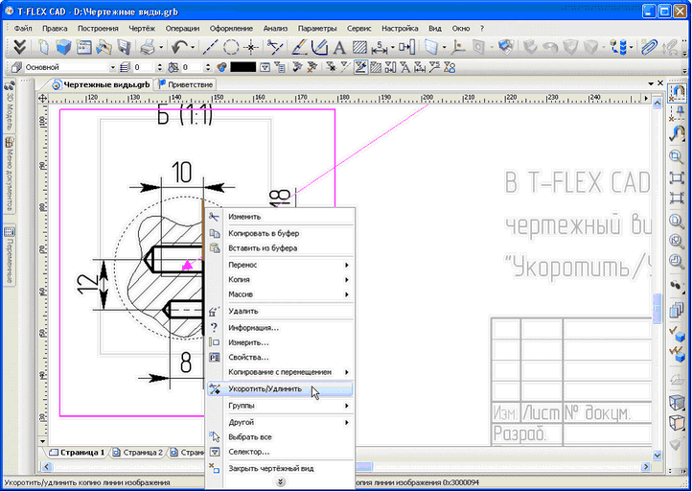Click the pin icon on right toolbar
Viewport: 692px width, 492px height.
click(x=676, y=111)
